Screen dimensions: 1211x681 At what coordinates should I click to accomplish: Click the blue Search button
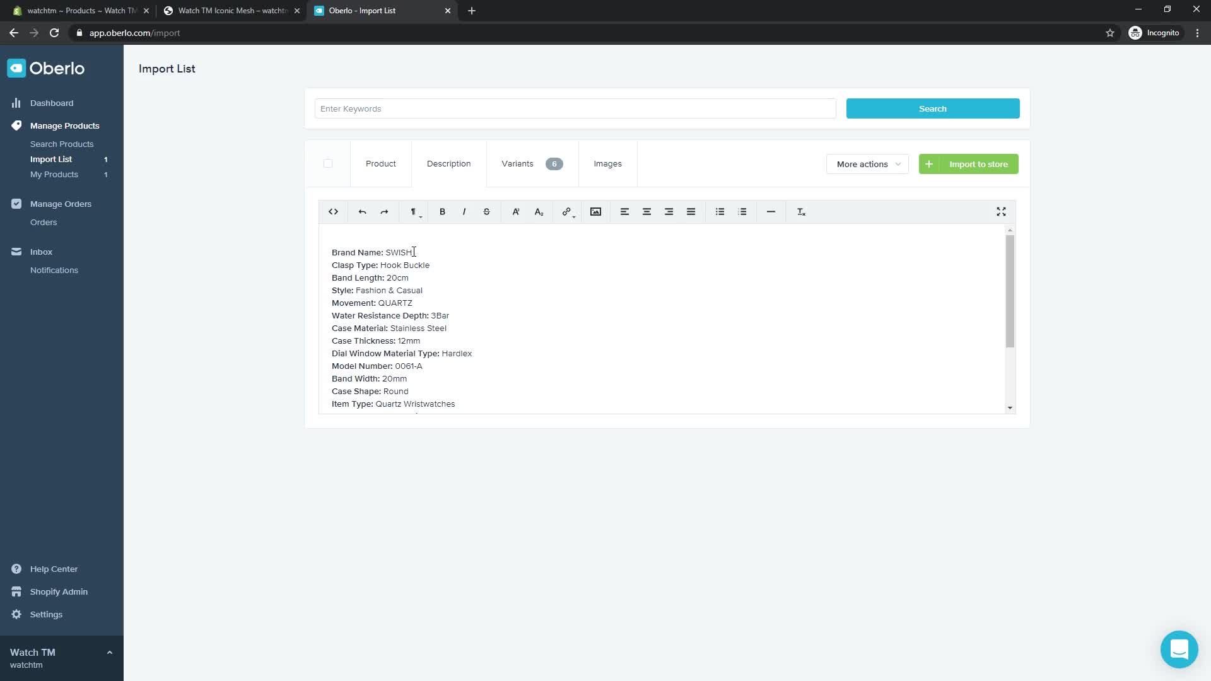[932, 108]
